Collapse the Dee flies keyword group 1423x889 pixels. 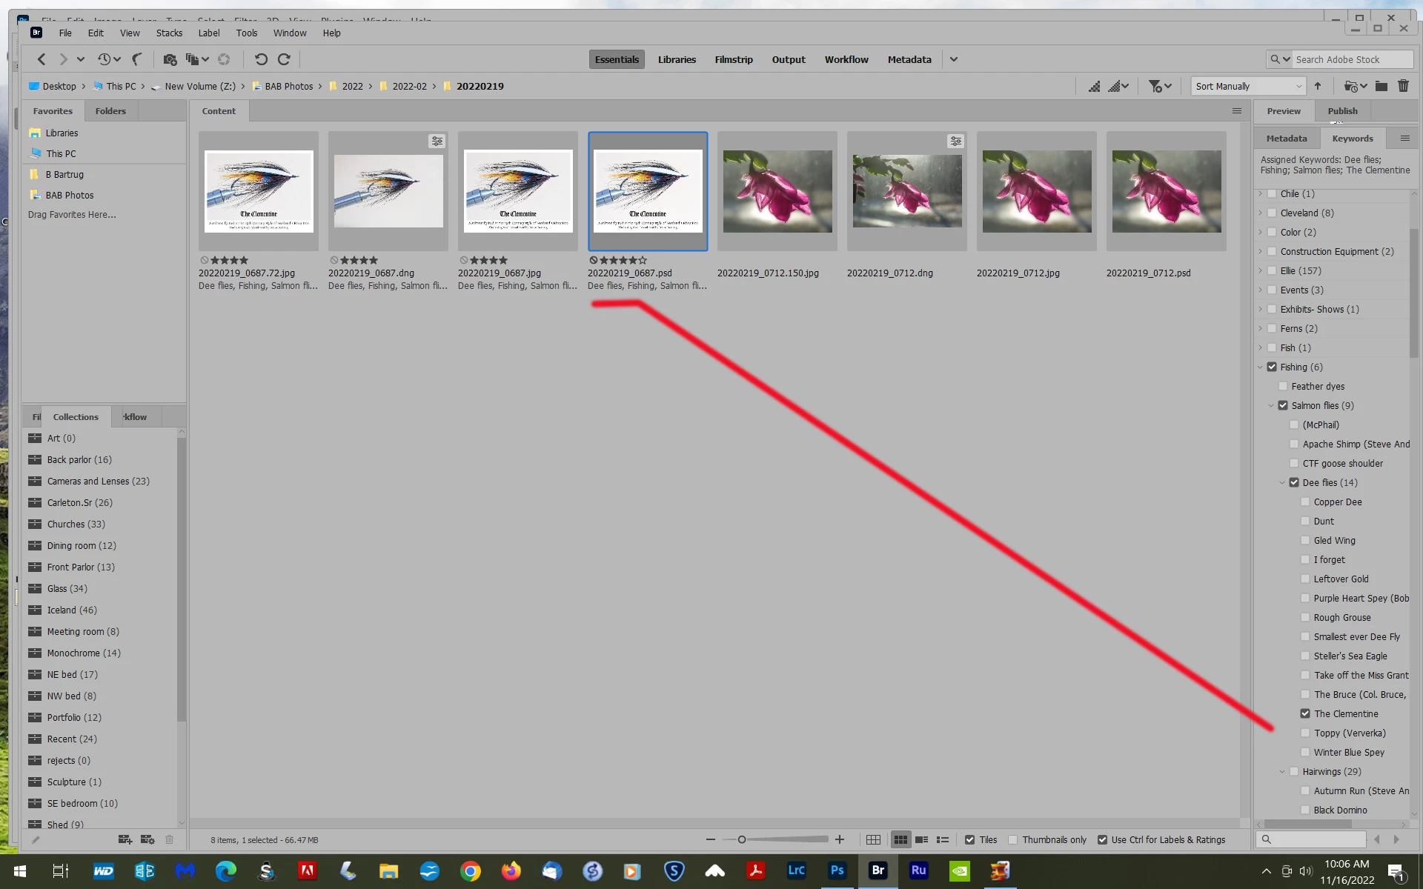pos(1282,482)
